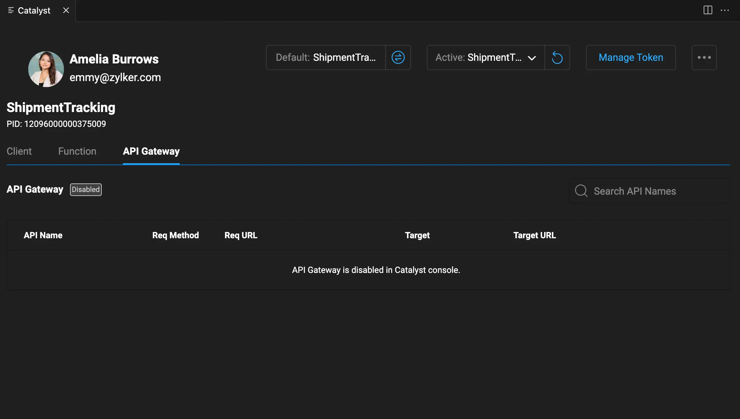Screen dimensions: 740x419
Task: Click the PID 12096000000375009 text
Action: pos(56,124)
